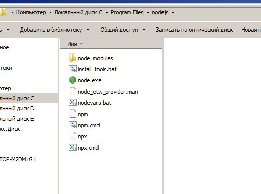Select the file name npm.cmd

[x=89, y=125]
